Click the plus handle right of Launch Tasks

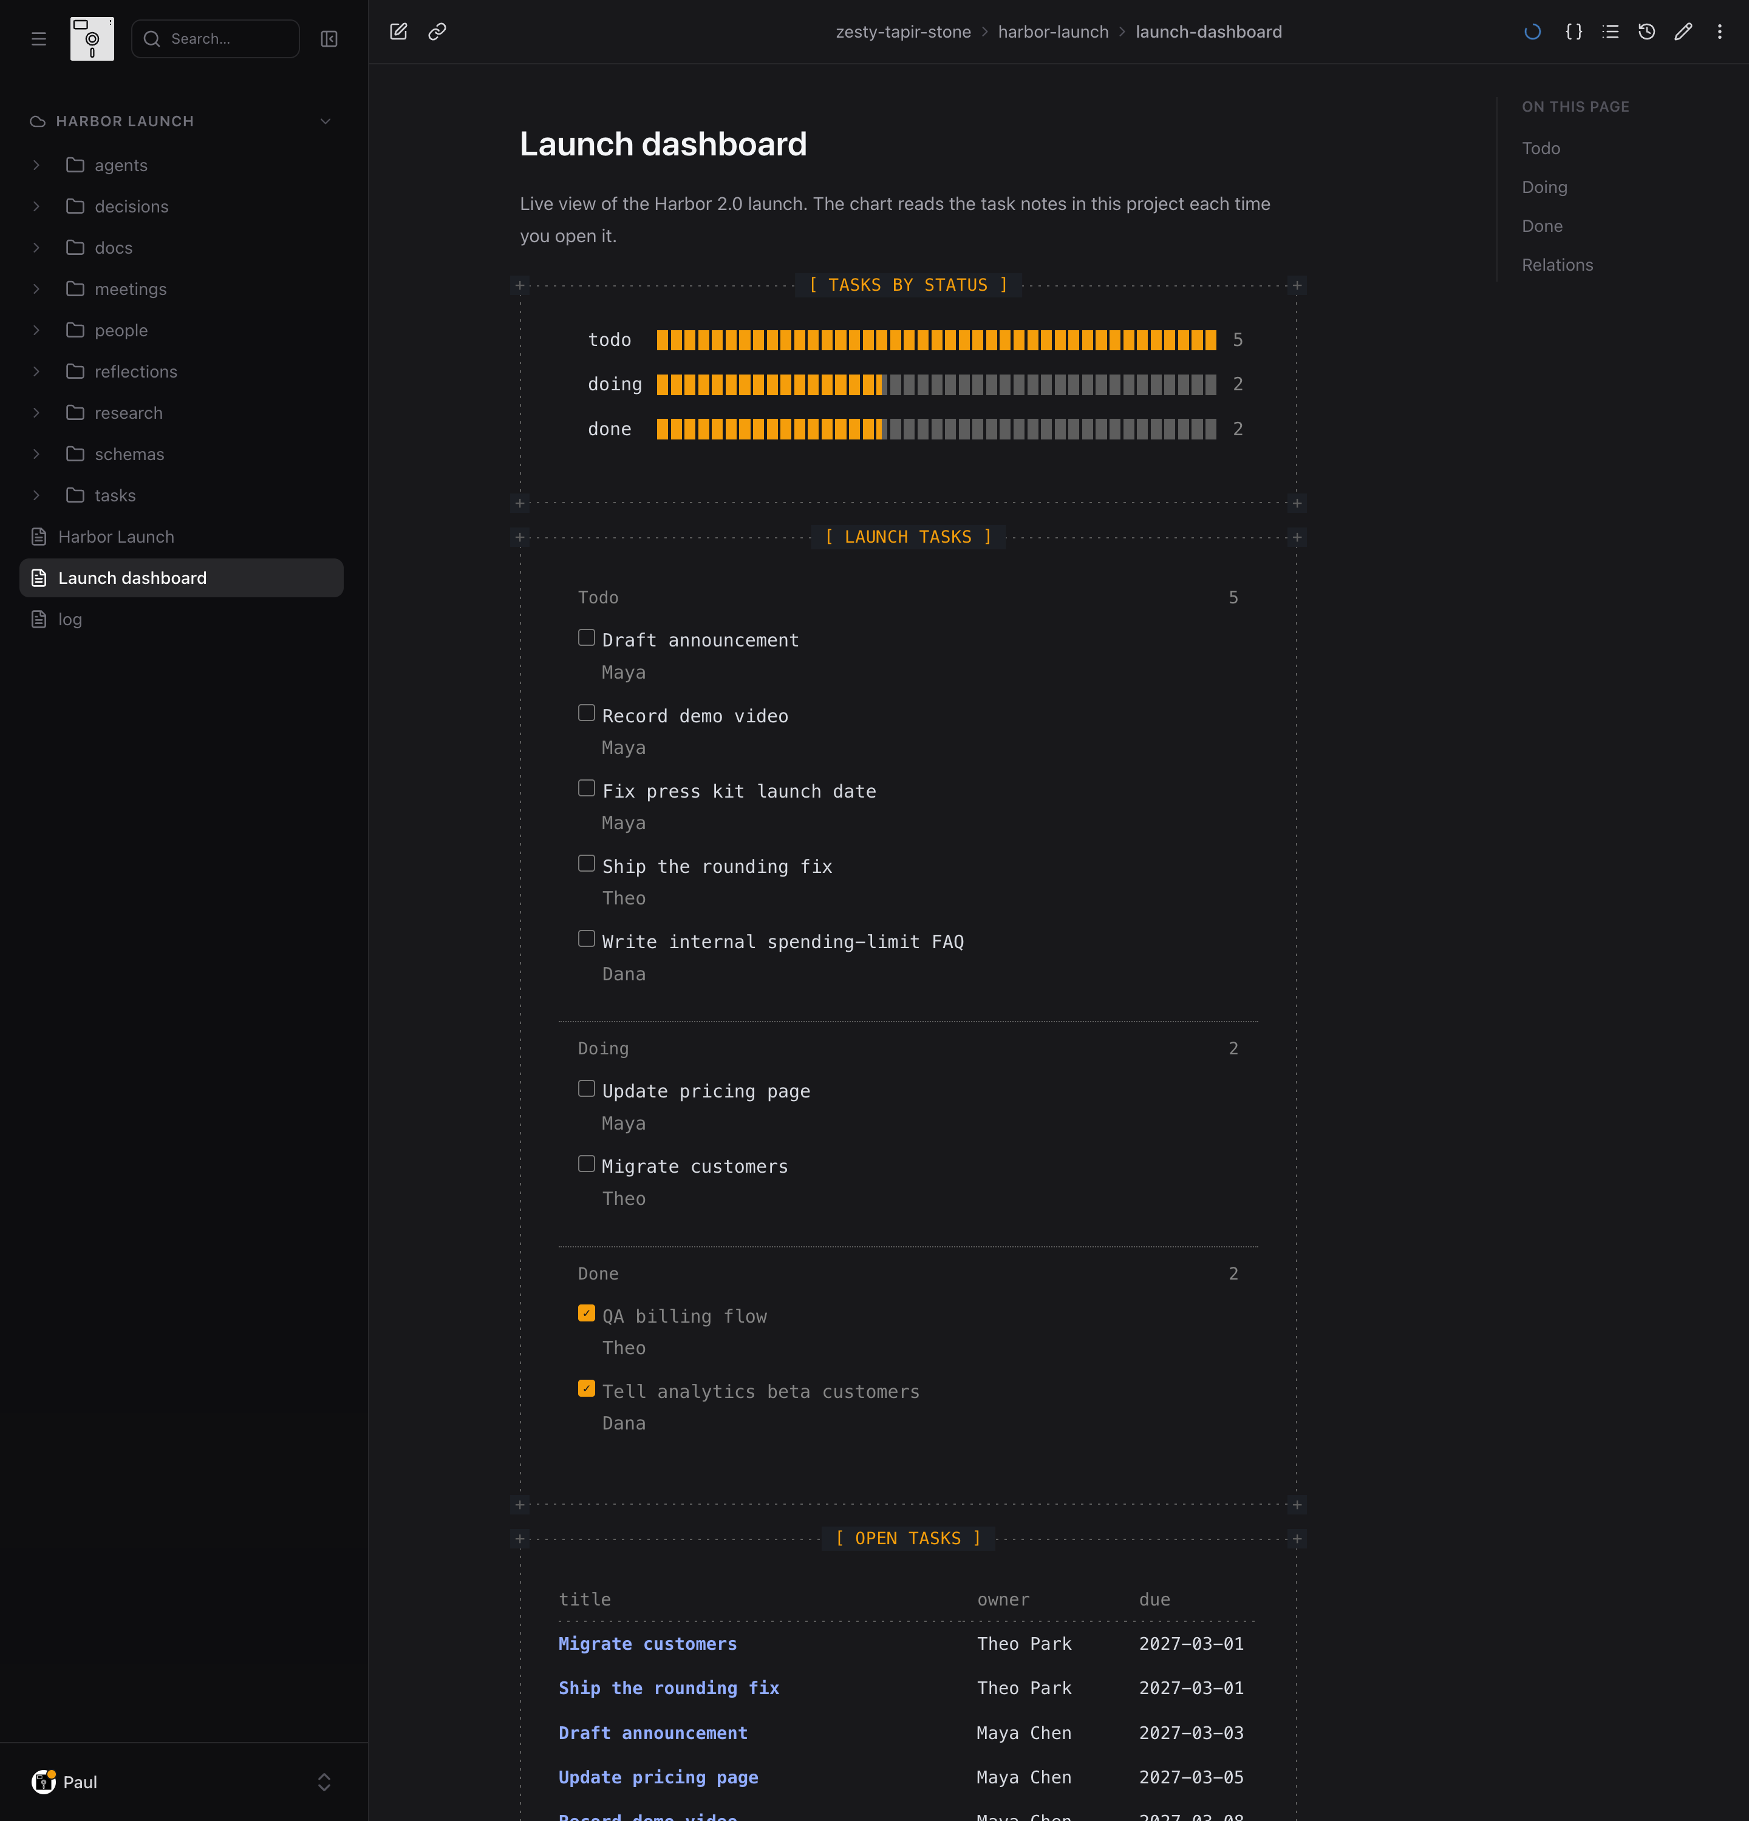tap(1297, 537)
